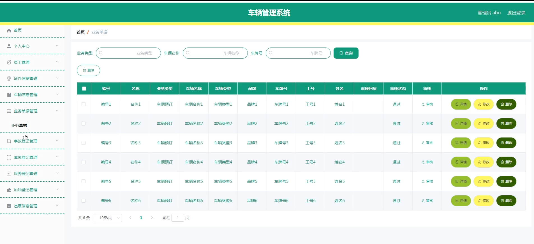This screenshot has width=534, height=244.
Task: Click the 审核 pencil icon for 编号1
Action: (x=423, y=104)
